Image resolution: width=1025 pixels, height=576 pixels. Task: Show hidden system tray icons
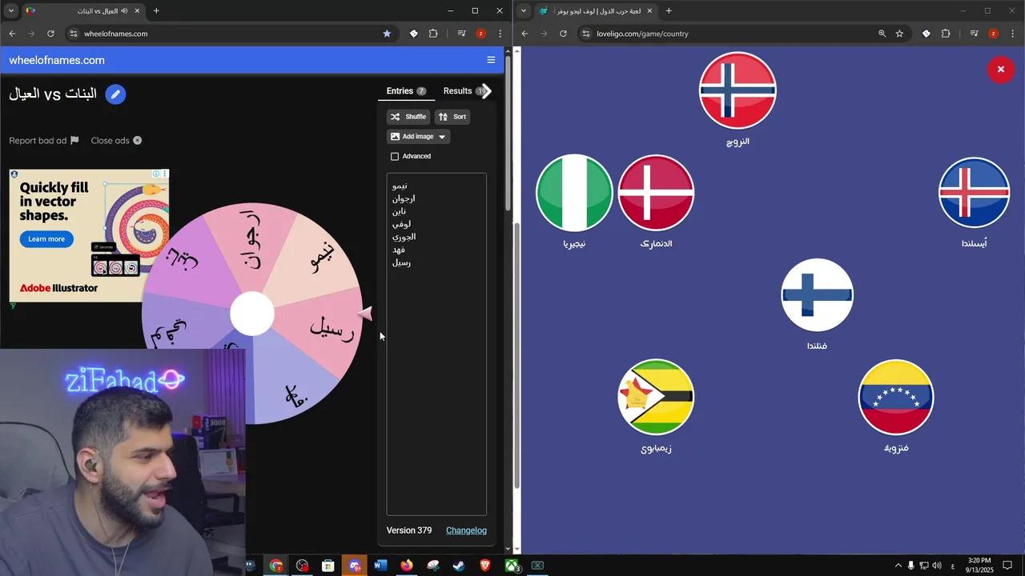tap(898, 566)
